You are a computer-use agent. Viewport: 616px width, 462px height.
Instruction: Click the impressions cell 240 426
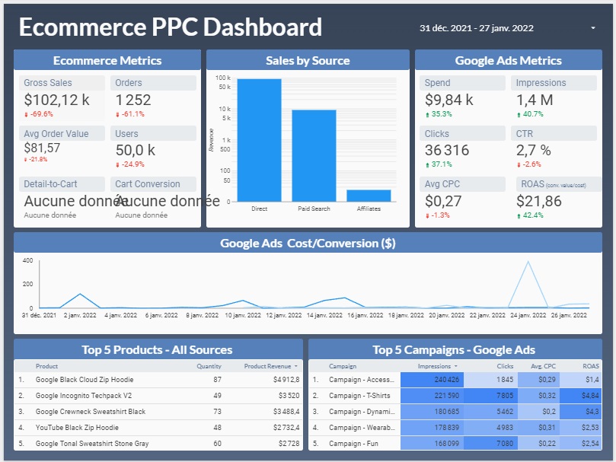[432, 380]
